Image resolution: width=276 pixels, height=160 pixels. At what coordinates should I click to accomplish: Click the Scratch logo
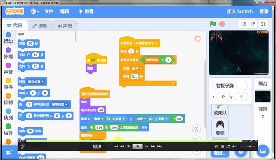(15, 11)
